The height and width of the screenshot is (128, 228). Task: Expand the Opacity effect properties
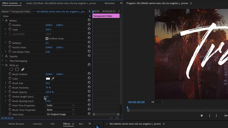(x=2, y=56)
